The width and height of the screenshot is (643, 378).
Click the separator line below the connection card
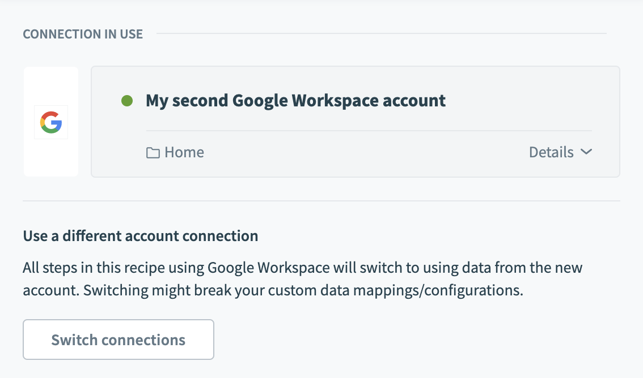coord(321,201)
